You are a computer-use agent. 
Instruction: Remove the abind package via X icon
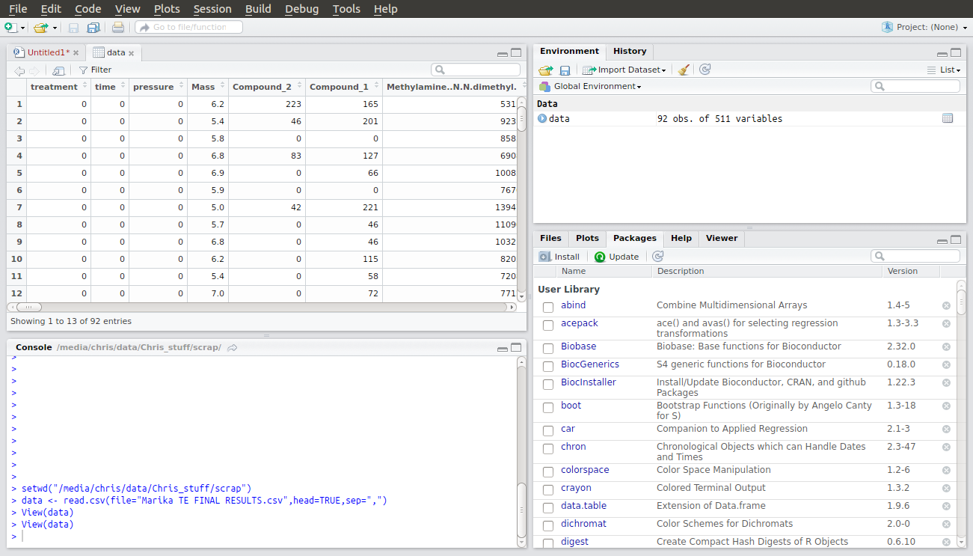click(x=946, y=305)
